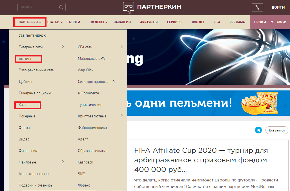Select Подарки и сувениры category
Image resolution: width=290 pixels, height=191 pixels.
[36, 185]
